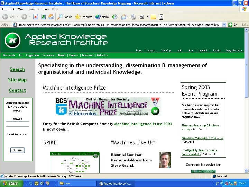Click Steve Grand's photo
The image size is (249, 187).
click(x=165, y=160)
